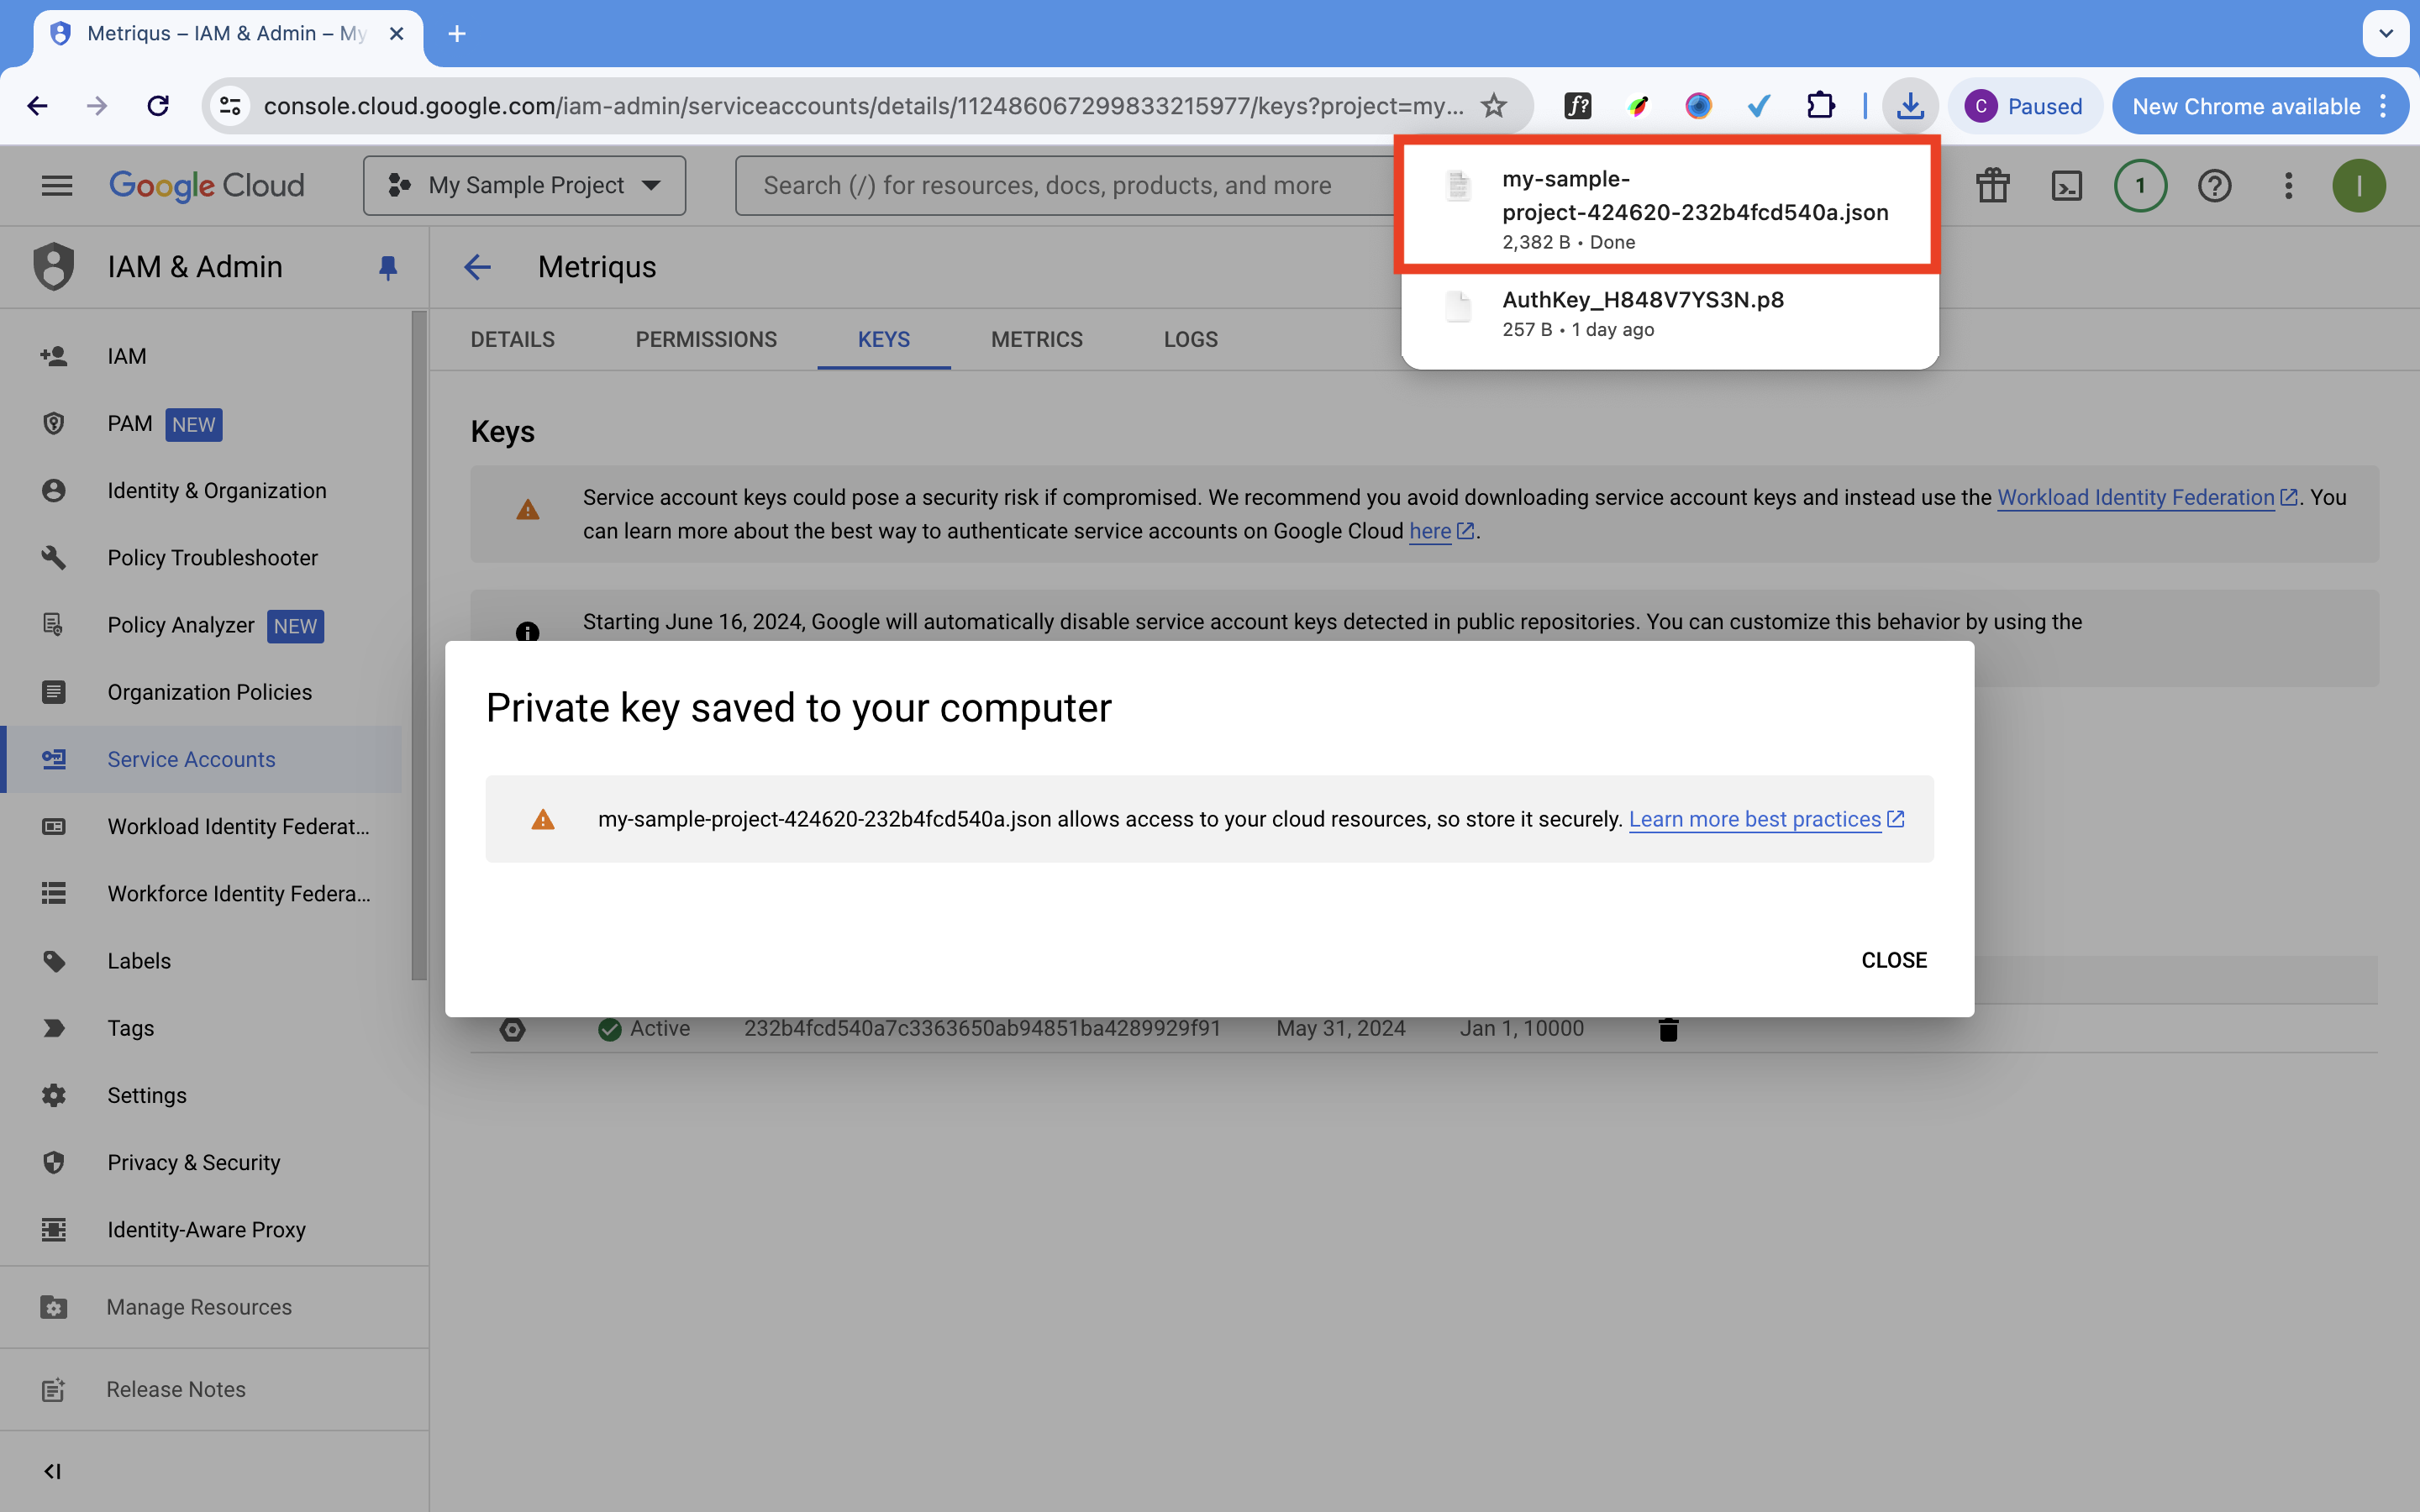Open Learn more best practices link
This screenshot has height=1512, width=2420.
tap(1766, 819)
